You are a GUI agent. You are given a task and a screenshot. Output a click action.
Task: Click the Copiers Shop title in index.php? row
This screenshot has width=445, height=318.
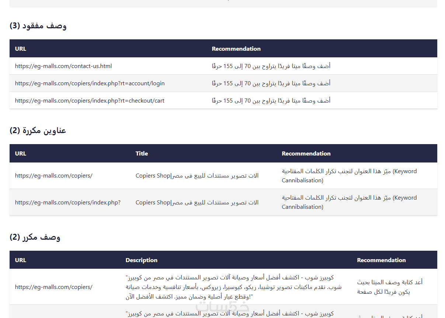(197, 202)
